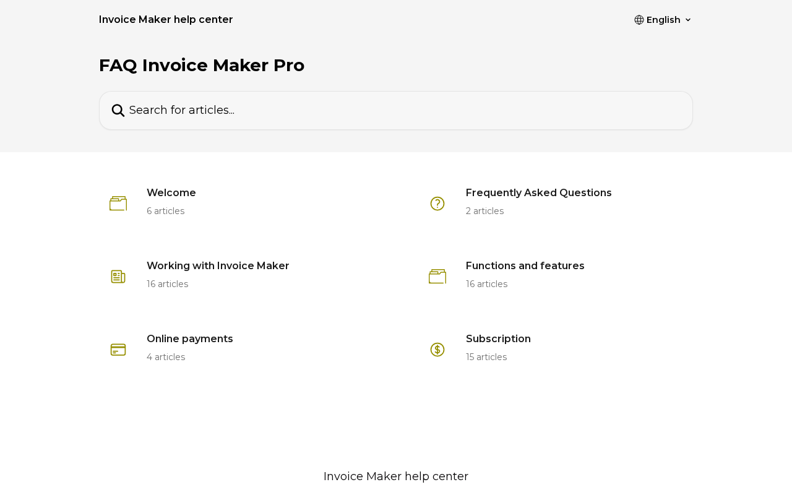Open Working with Invoice Maker collection
The width and height of the screenshot is (792, 495).
click(x=218, y=266)
